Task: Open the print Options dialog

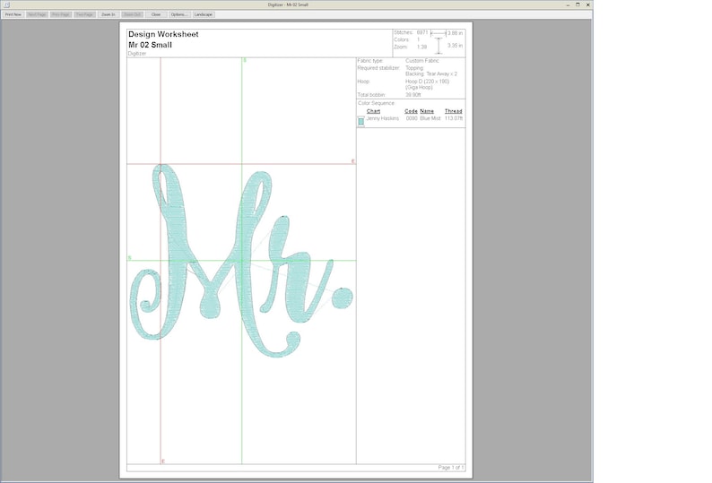Action: click(x=179, y=14)
